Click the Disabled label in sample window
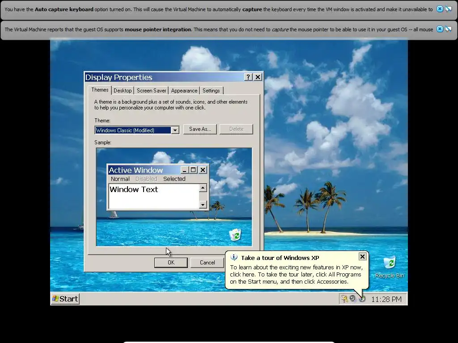Screen dimensions: 458x343 click(146, 179)
